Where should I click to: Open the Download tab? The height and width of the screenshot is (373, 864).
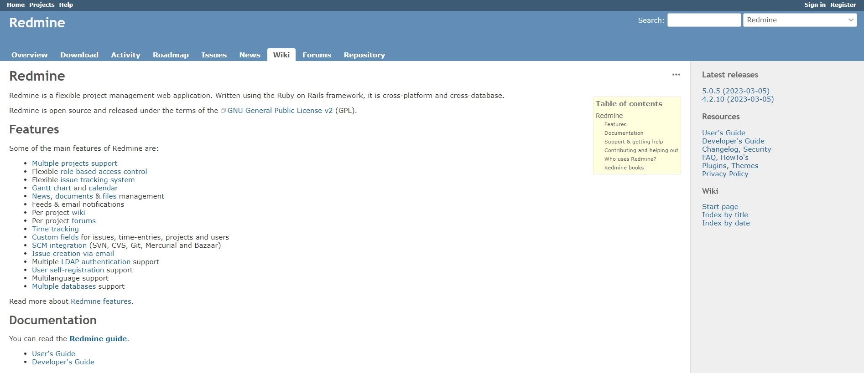click(x=79, y=55)
